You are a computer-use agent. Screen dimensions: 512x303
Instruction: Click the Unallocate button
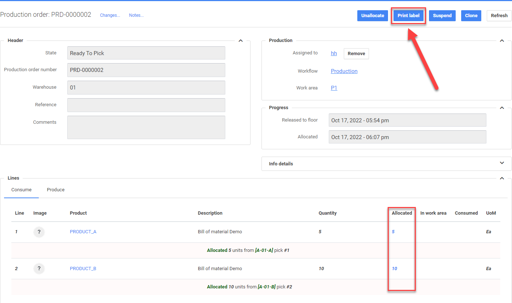(373, 16)
